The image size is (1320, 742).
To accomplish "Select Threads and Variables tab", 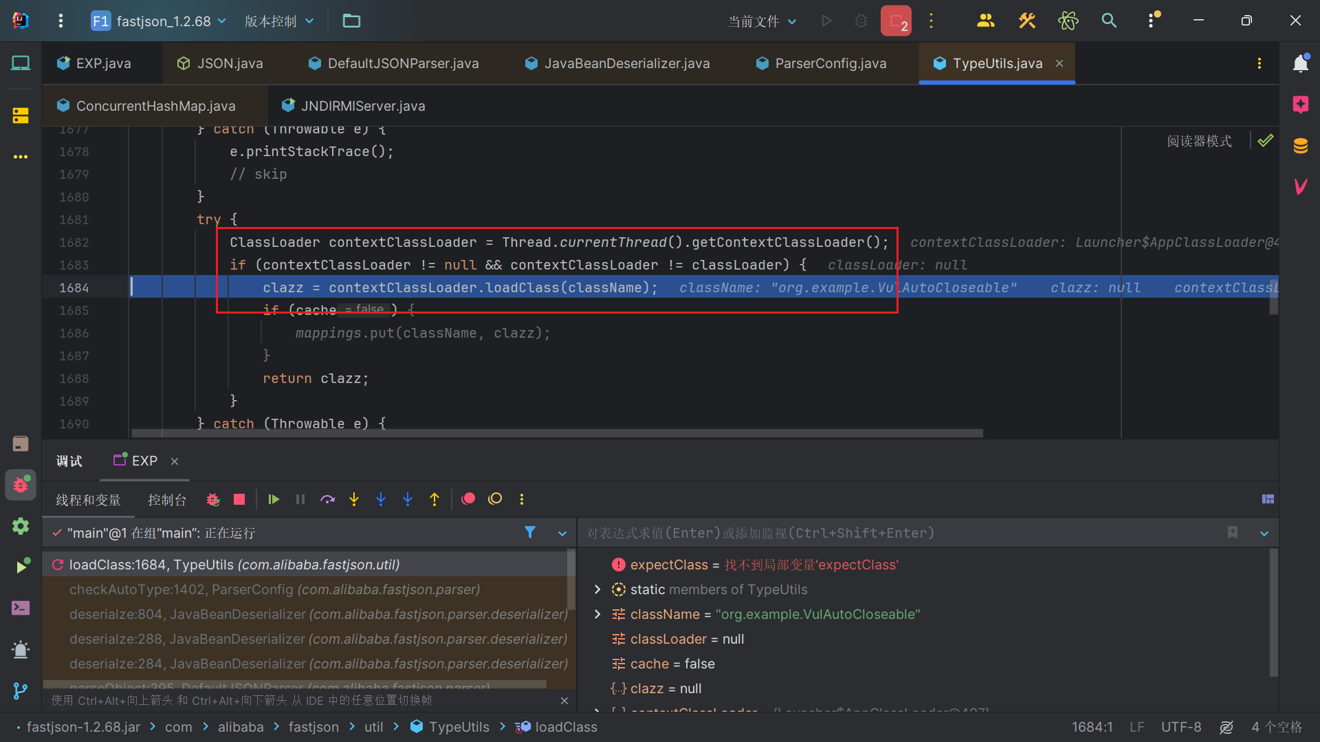I will click(x=88, y=500).
